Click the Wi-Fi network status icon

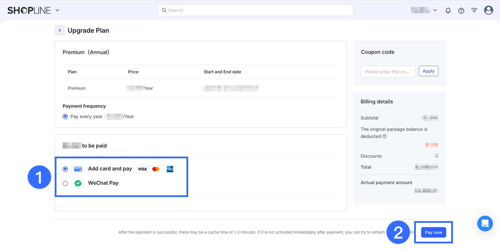[474, 10]
